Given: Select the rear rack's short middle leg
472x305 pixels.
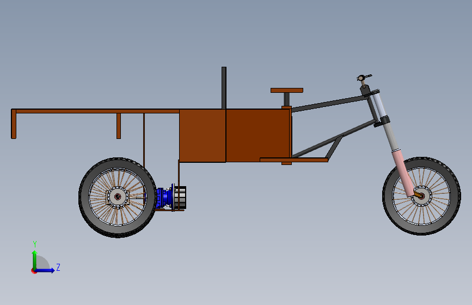Looking at the screenshot, I should (119, 126).
